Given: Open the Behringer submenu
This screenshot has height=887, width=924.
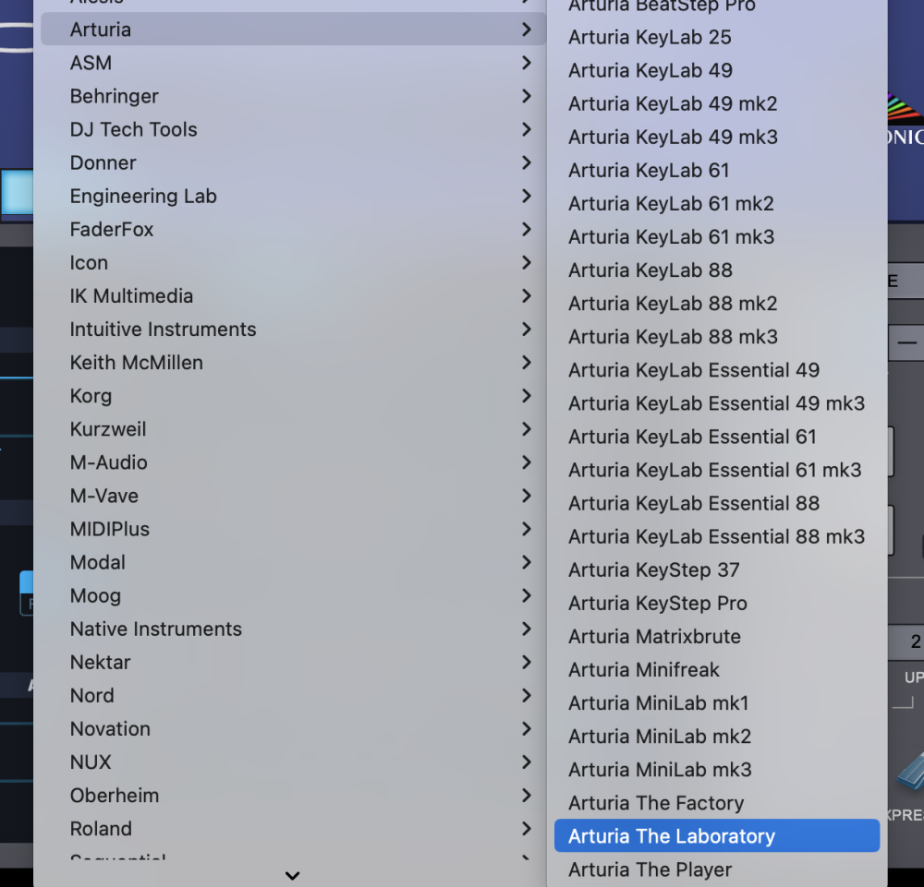Looking at the screenshot, I should pos(293,96).
